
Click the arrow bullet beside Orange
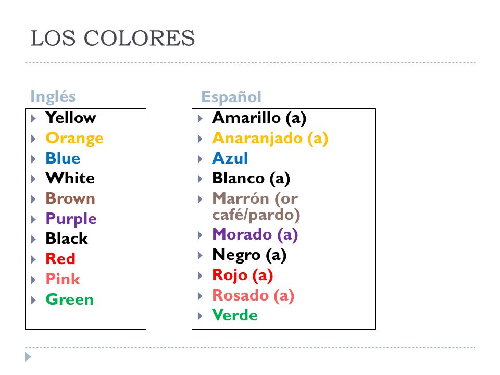33,139
